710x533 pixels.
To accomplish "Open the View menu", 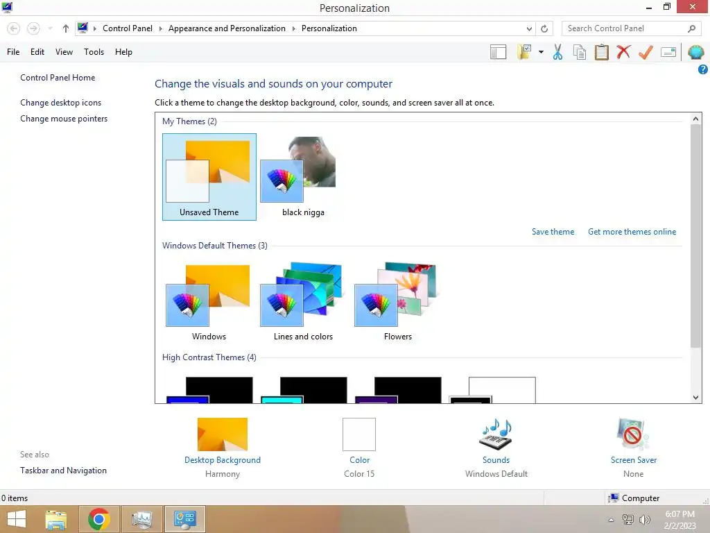I will point(64,52).
